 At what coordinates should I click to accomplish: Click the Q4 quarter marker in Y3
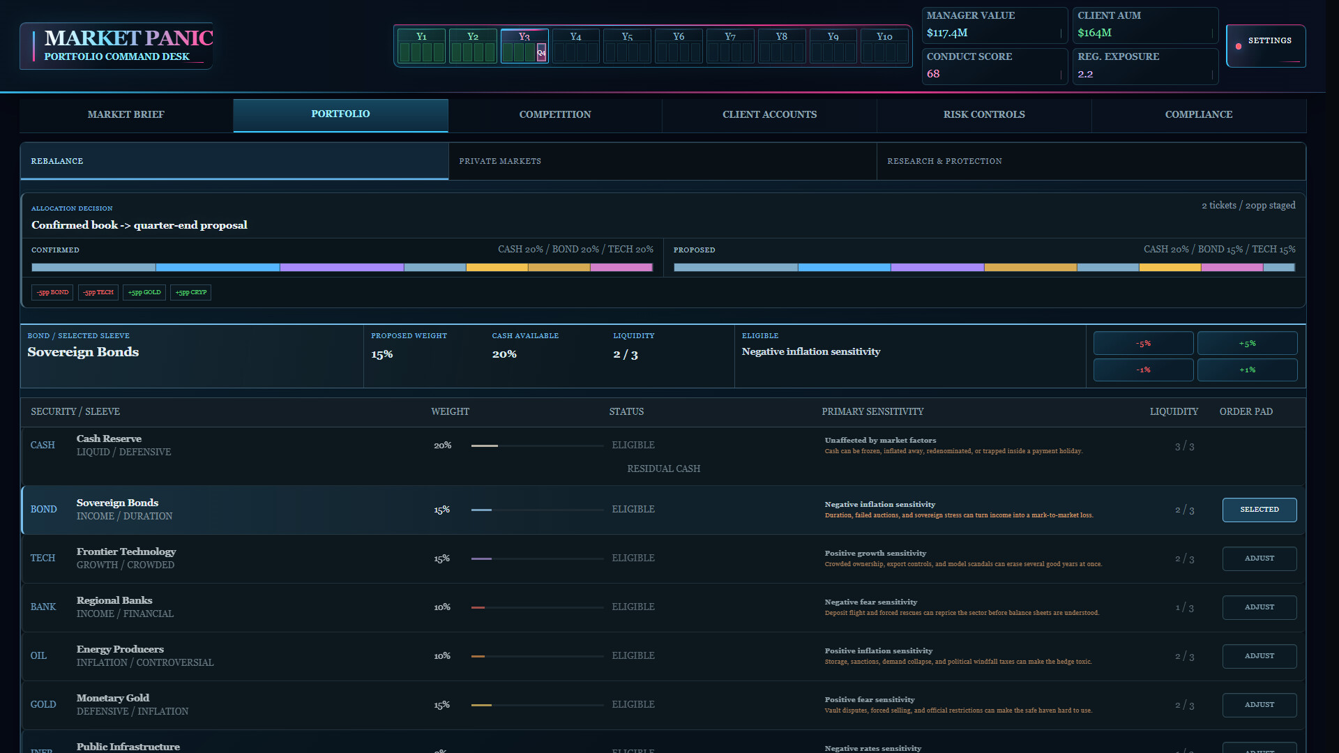pyautogui.click(x=541, y=52)
